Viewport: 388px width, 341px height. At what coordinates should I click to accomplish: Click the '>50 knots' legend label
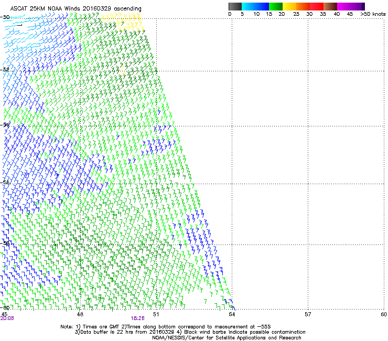pos(373,14)
